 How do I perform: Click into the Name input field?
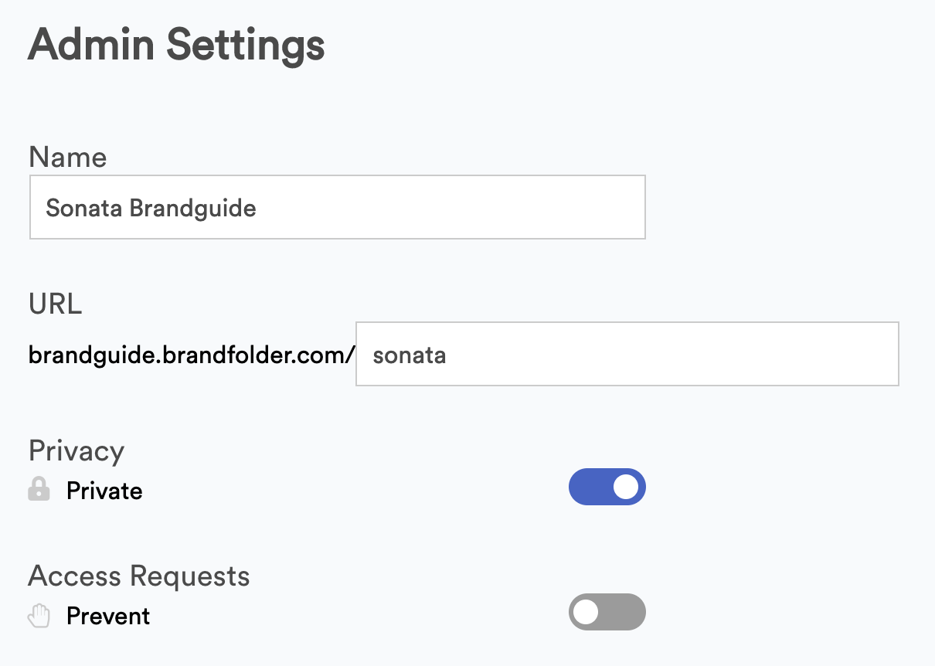337,207
